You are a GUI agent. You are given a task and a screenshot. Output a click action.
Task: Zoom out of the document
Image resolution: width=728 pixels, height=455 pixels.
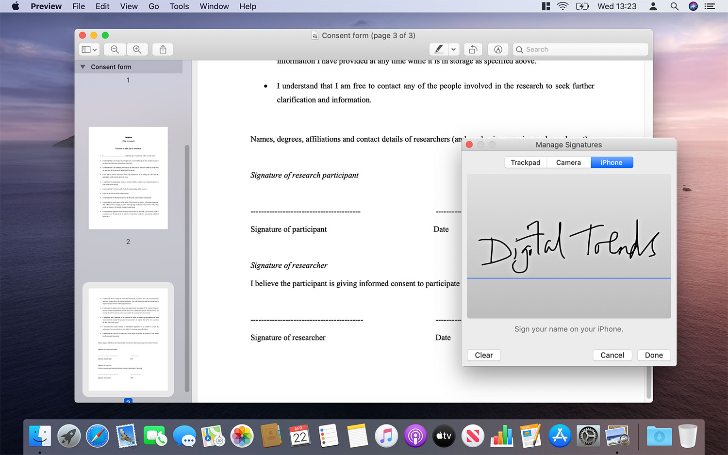coord(115,49)
